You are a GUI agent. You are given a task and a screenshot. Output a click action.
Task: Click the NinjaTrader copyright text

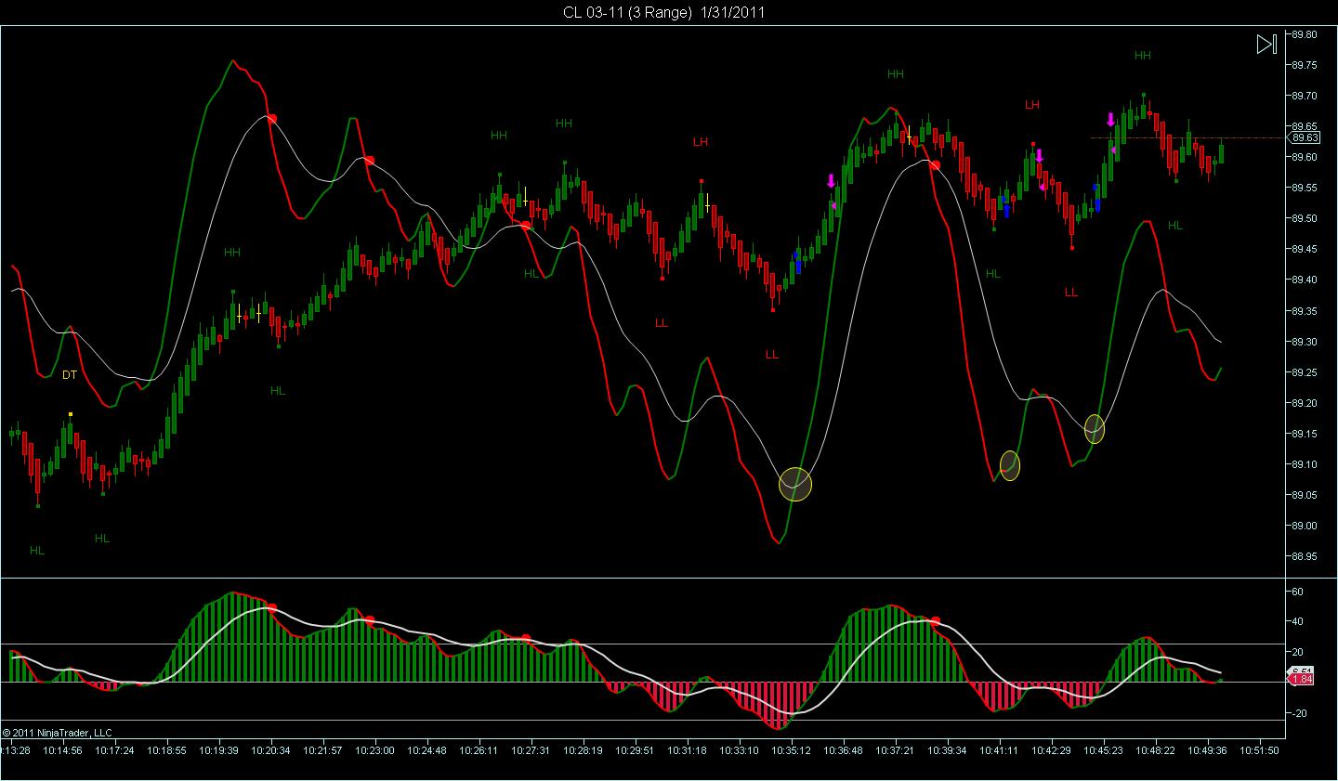point(57,733)
